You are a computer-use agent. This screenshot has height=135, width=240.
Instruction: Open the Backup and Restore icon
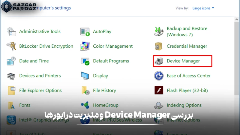[159, 31]
